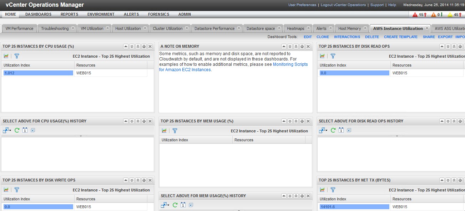Click the filter funnel in Disk Write Ops widget
Screen dimensions: 465x211
[16, 190]
